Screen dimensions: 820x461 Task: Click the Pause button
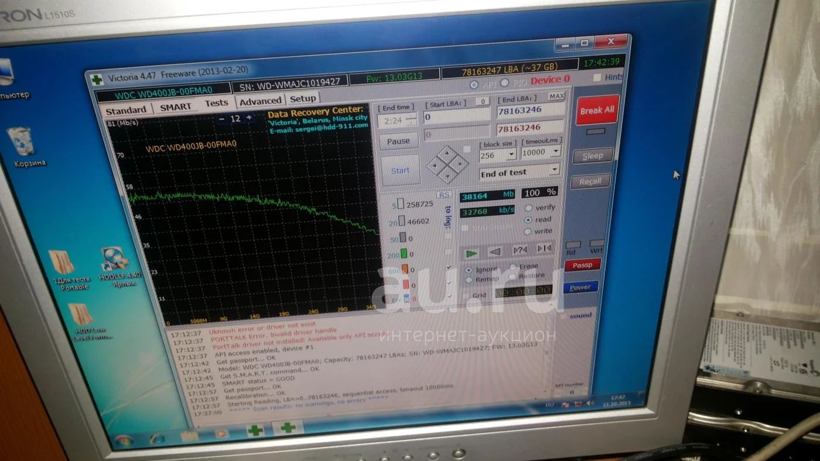click(x=398, y=141)
